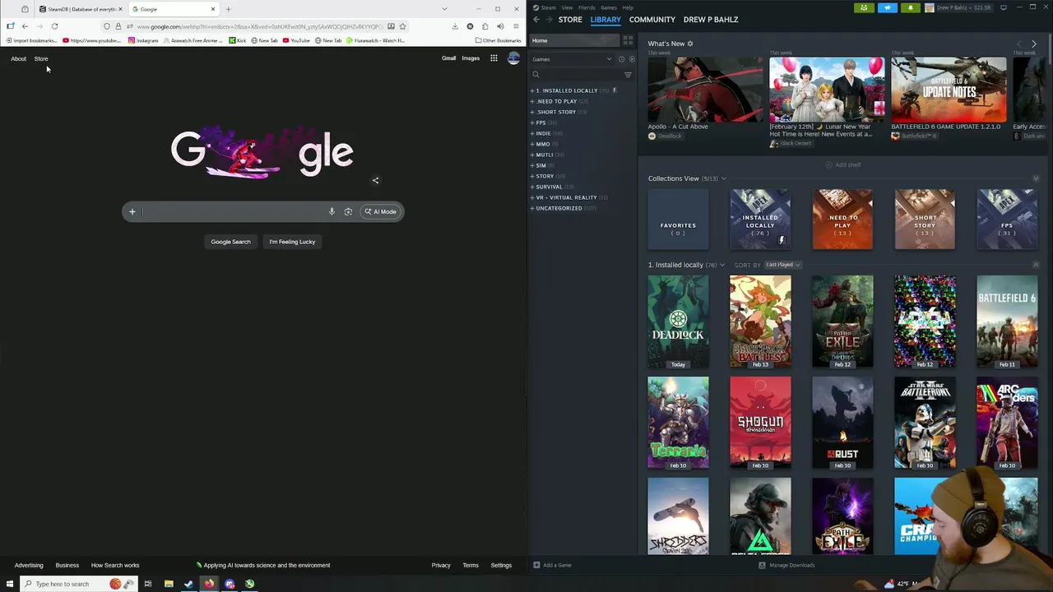Click in the Google search input field
The width and height of the screenshot is (1053, 592).
coord(233,211)
